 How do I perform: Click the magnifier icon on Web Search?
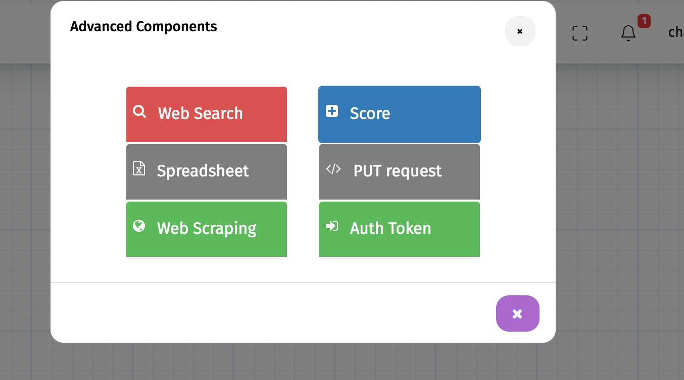(139, 111)
